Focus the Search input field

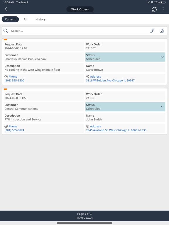point(79,31)
